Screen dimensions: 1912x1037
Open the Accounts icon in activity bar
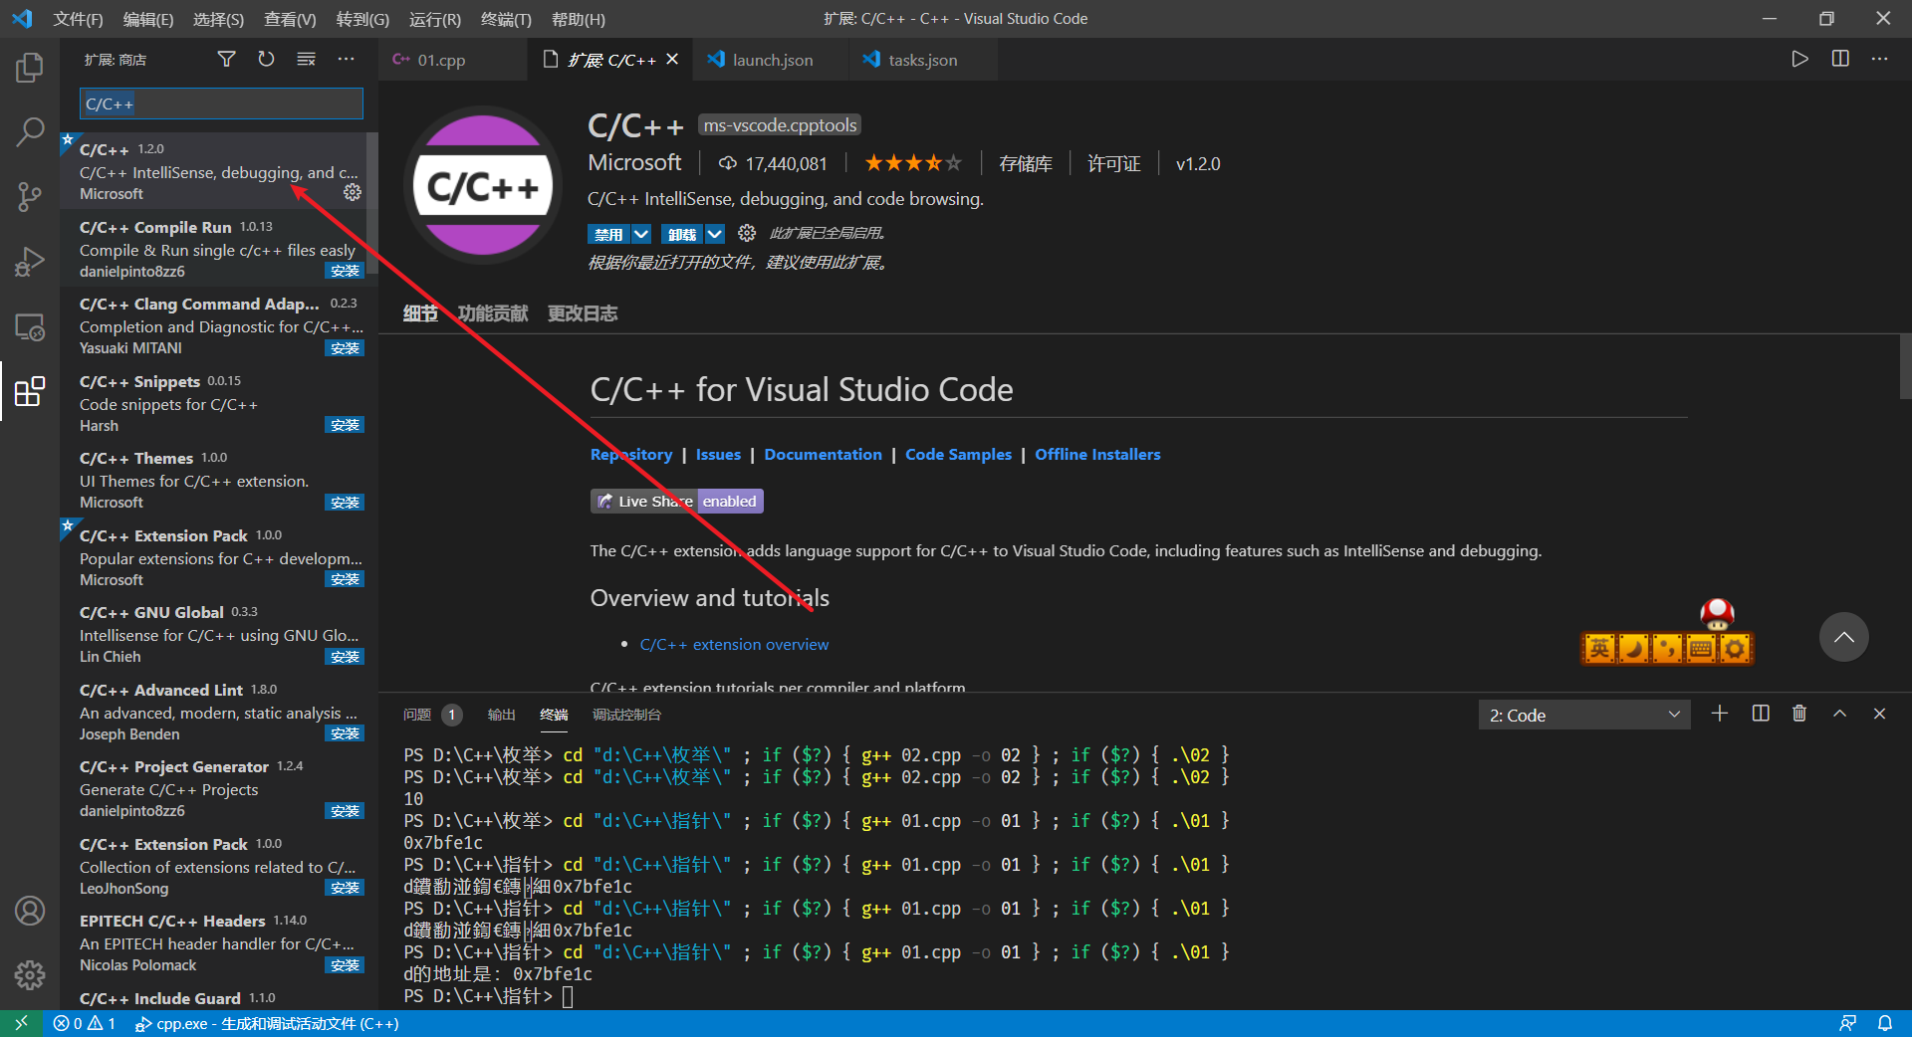pyautogui.click(x=30, y=911)
